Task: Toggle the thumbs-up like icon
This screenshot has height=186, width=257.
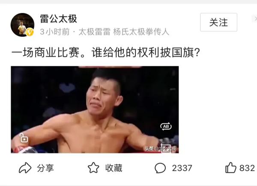Action: pyautogui.click(x=231, y=168)
